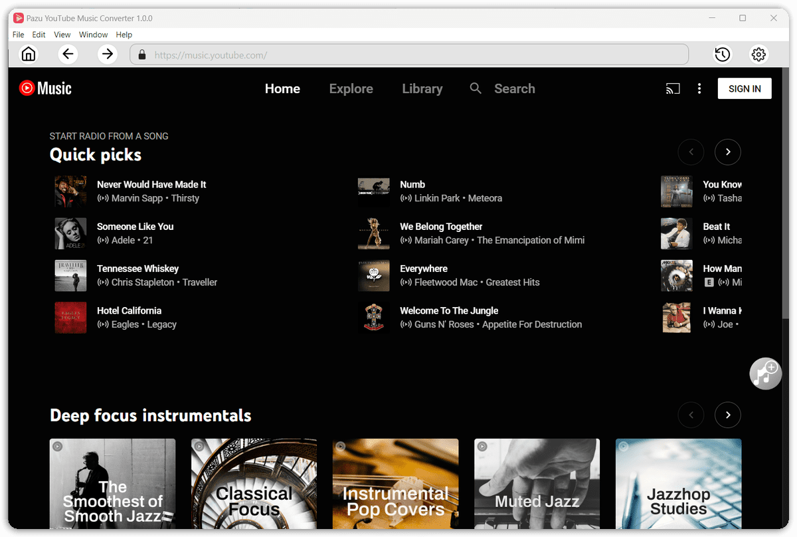Open the Help menu

(x=124, y=35)
